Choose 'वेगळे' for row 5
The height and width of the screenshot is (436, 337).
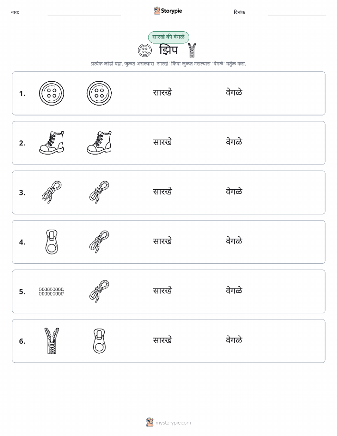click(x=234, y=291)
